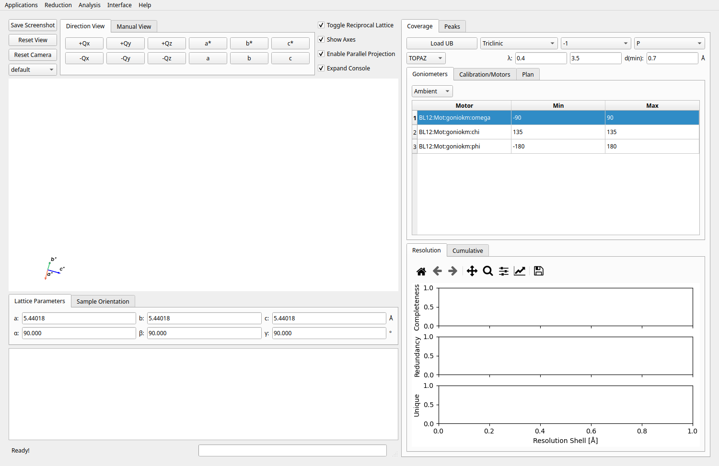Screen dimensions: 719x466
Task: Select the Coverage tab
Action: click(420, 26)
